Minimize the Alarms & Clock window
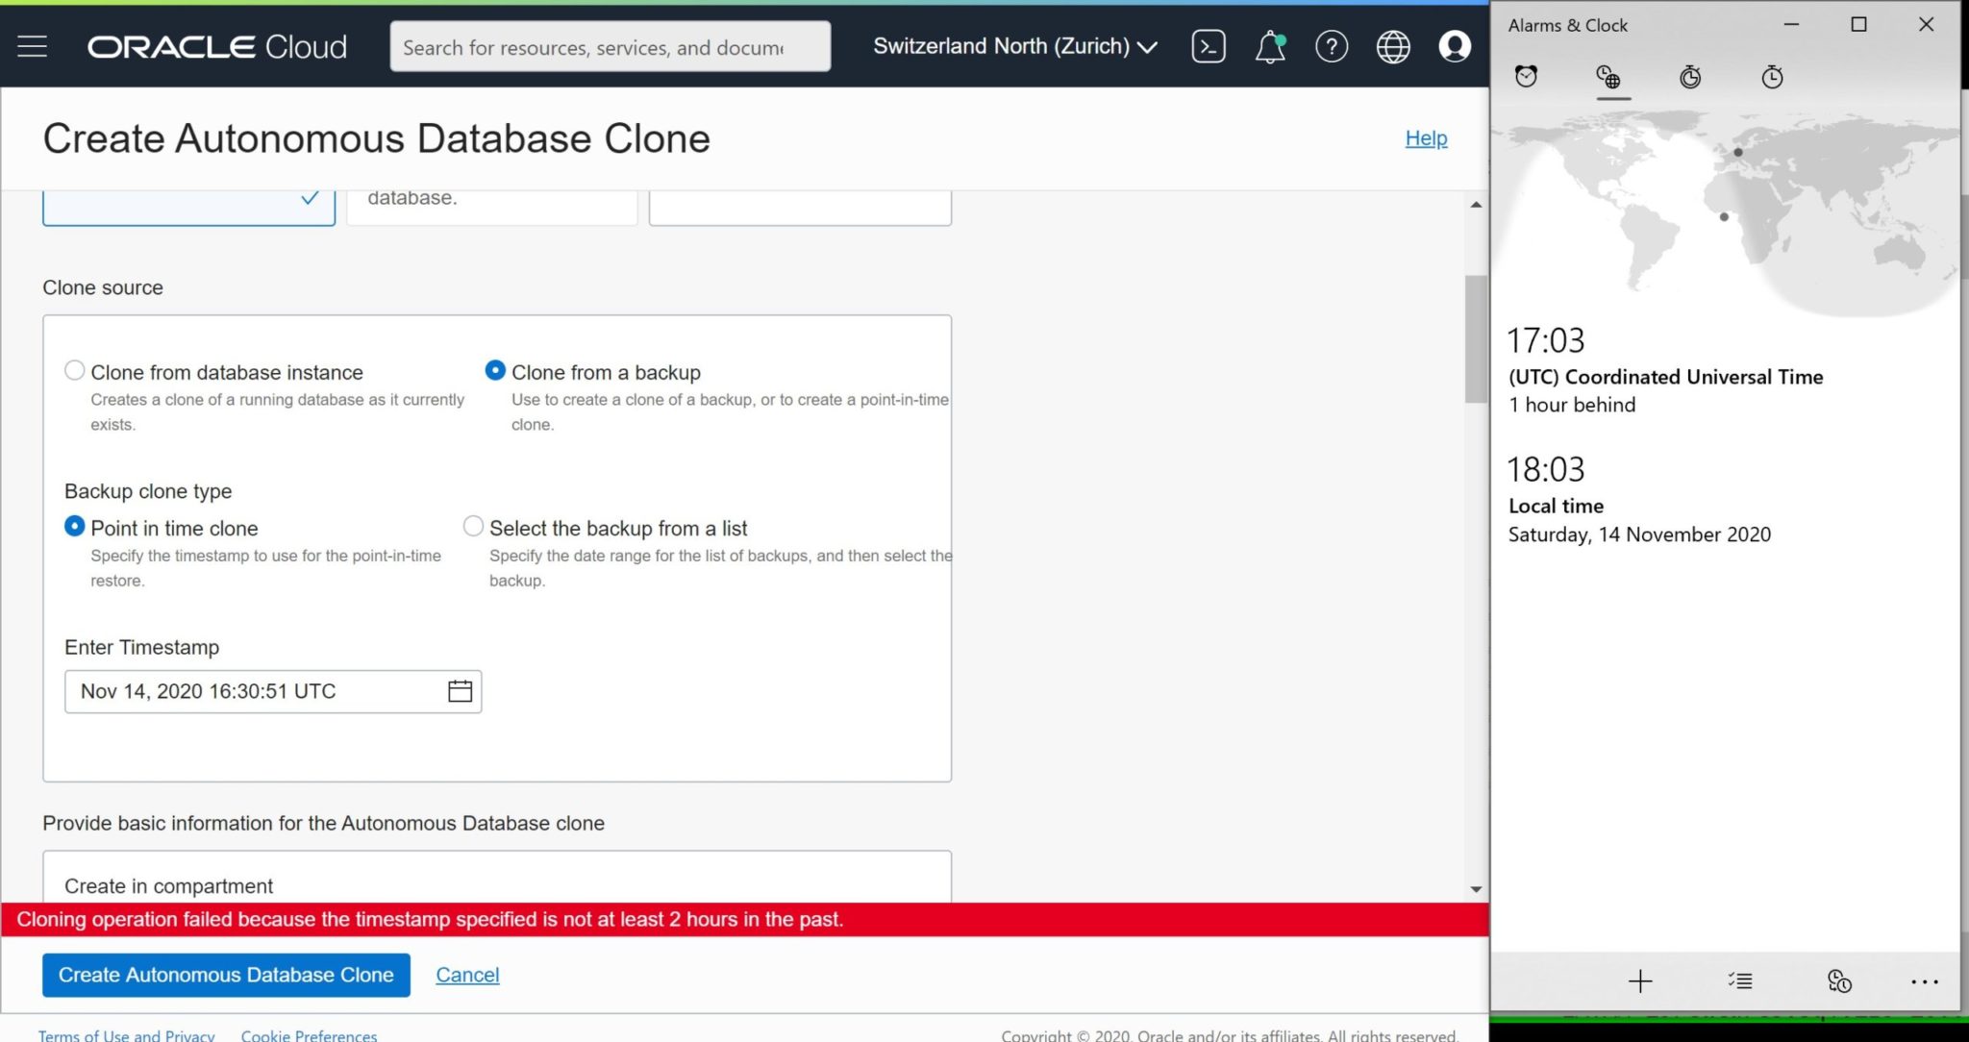 coord(1791,24)
